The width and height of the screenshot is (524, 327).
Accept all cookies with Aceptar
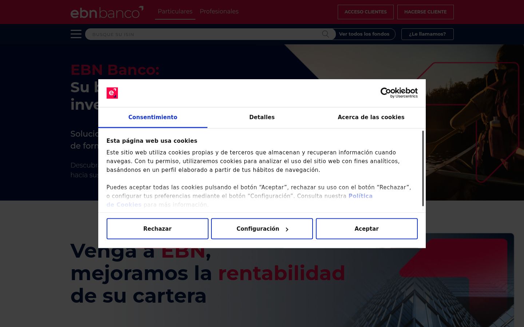(x=367, y=229)
